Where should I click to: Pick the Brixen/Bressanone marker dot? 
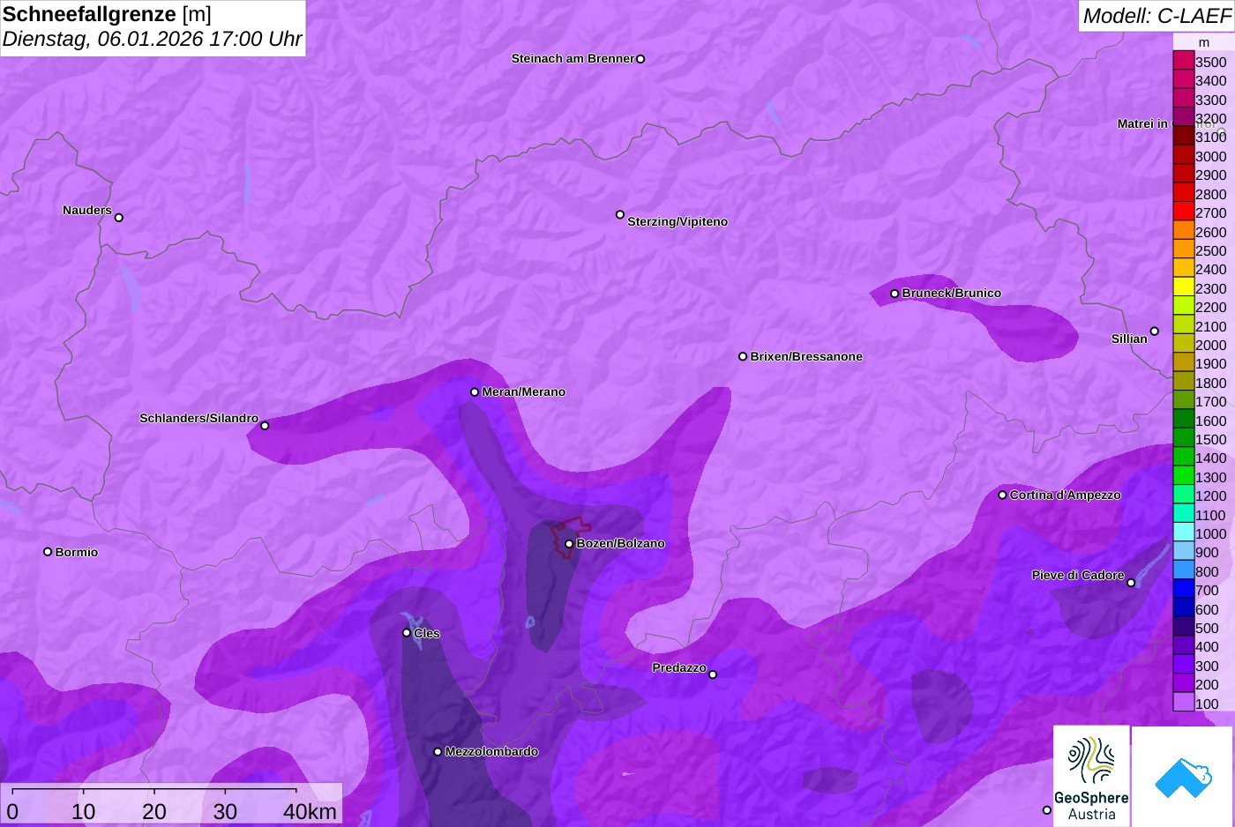click(743, 356)
